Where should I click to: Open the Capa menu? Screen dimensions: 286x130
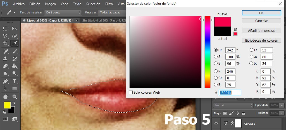click(x=65, y=4)
